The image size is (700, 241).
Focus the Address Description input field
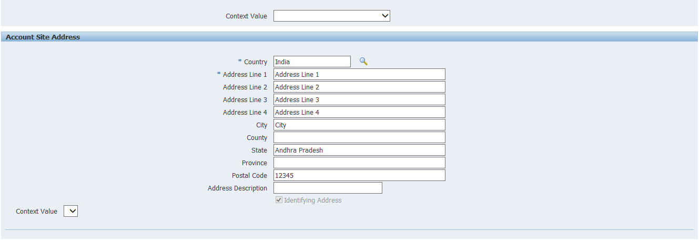point(328,188)
